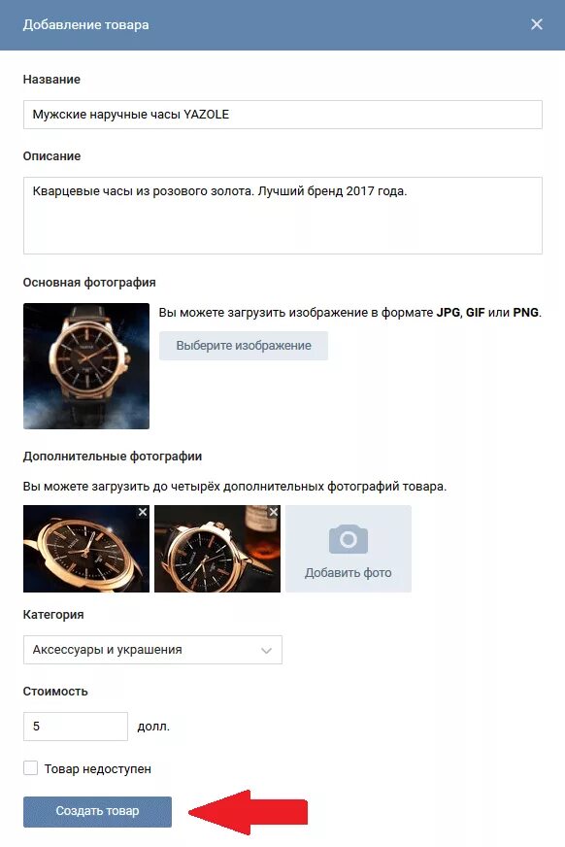Image resolution: width=565 pixels, height=847 pixels.
Task: Expand category list via chevron arrow
Action: pos(266,651)
